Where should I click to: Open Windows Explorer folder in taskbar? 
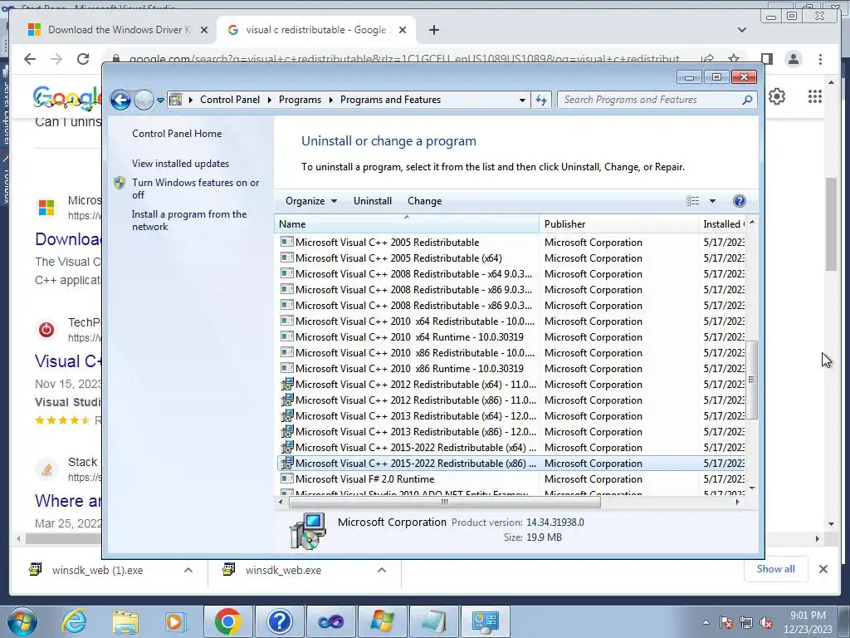[125, 621]
